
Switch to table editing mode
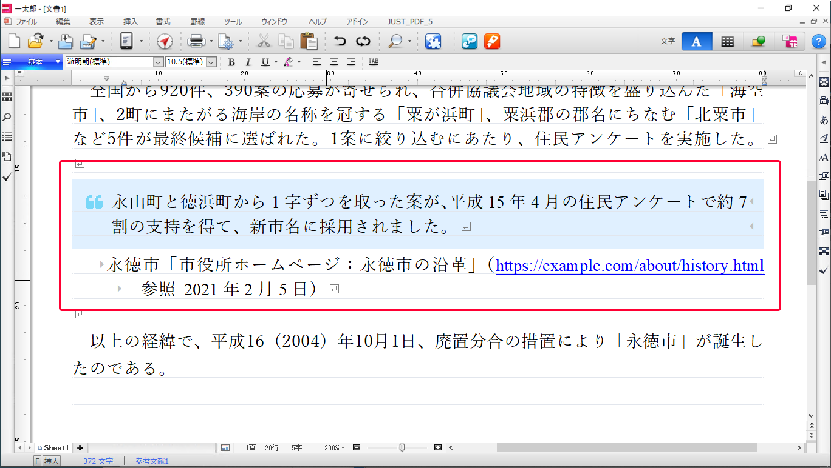[x=727, y=41]
